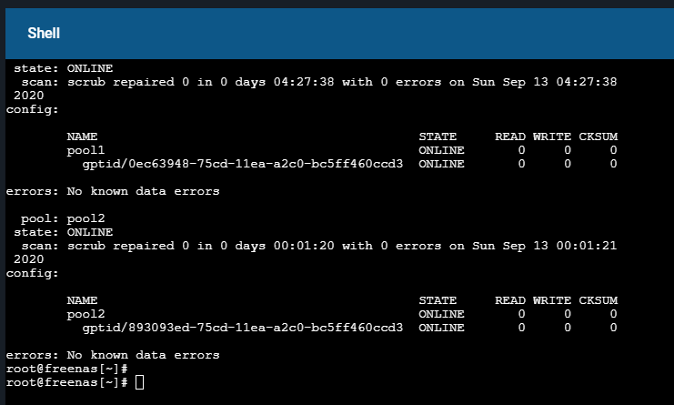Viewport: 674px width, 405px height.
Task: Click the READ column header above pool2
Action: pyautogui.click(x=510, y=299)
